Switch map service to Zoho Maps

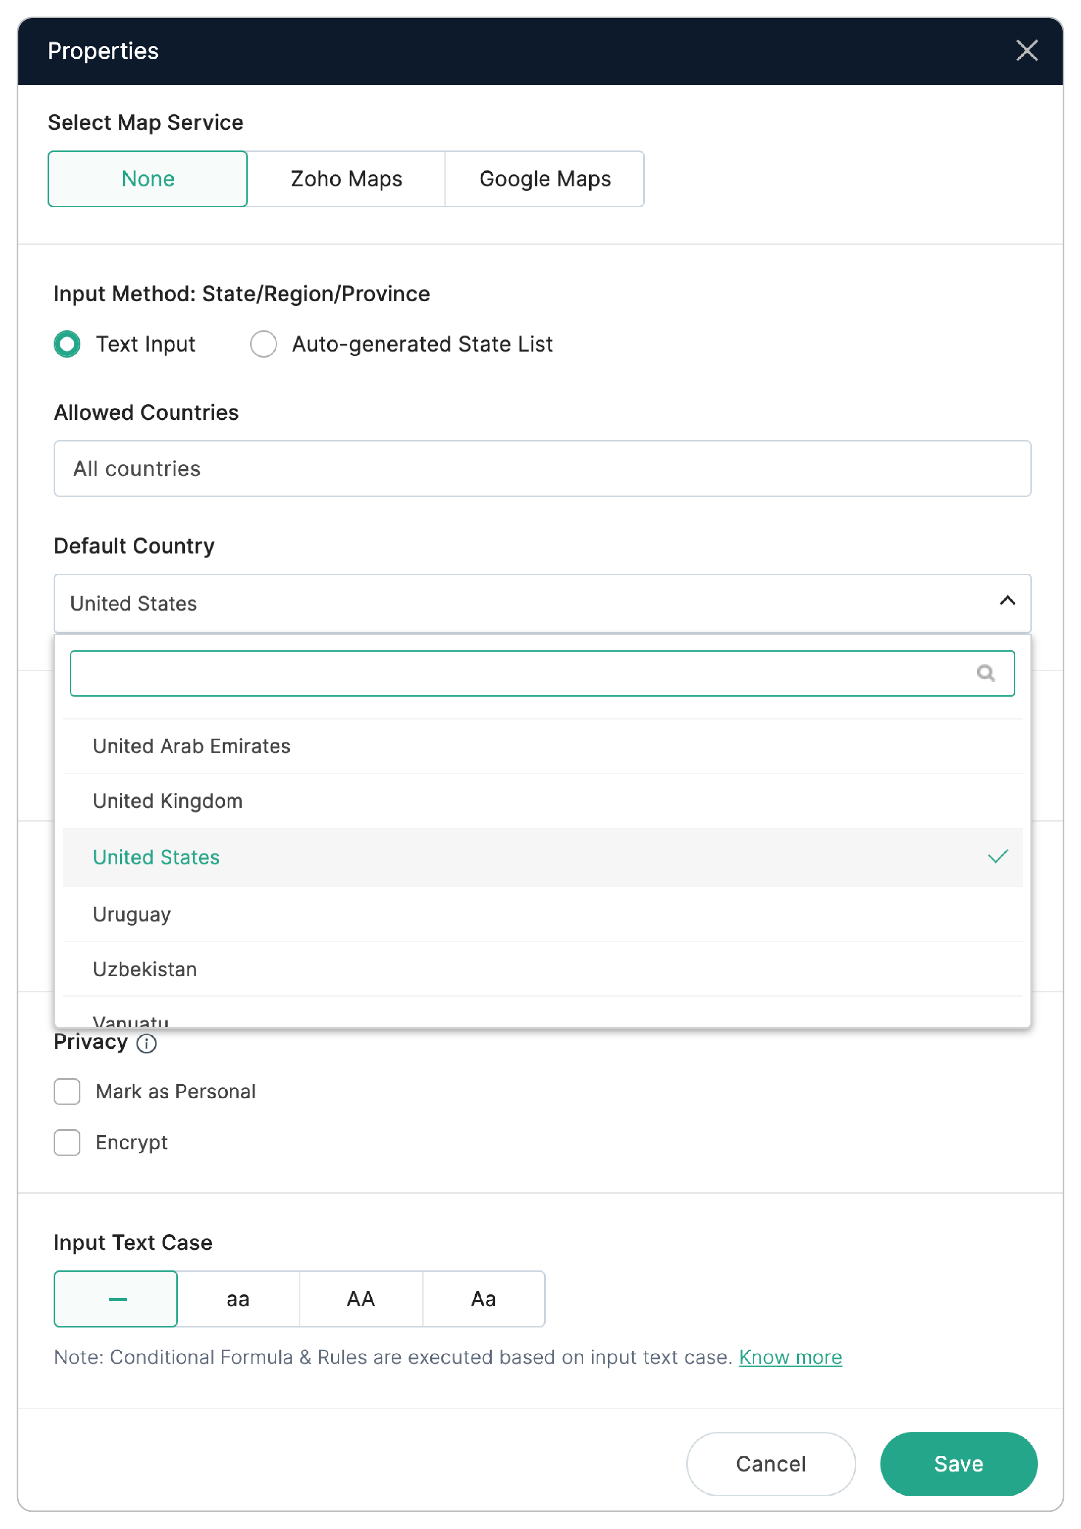[x=346, y=179]
